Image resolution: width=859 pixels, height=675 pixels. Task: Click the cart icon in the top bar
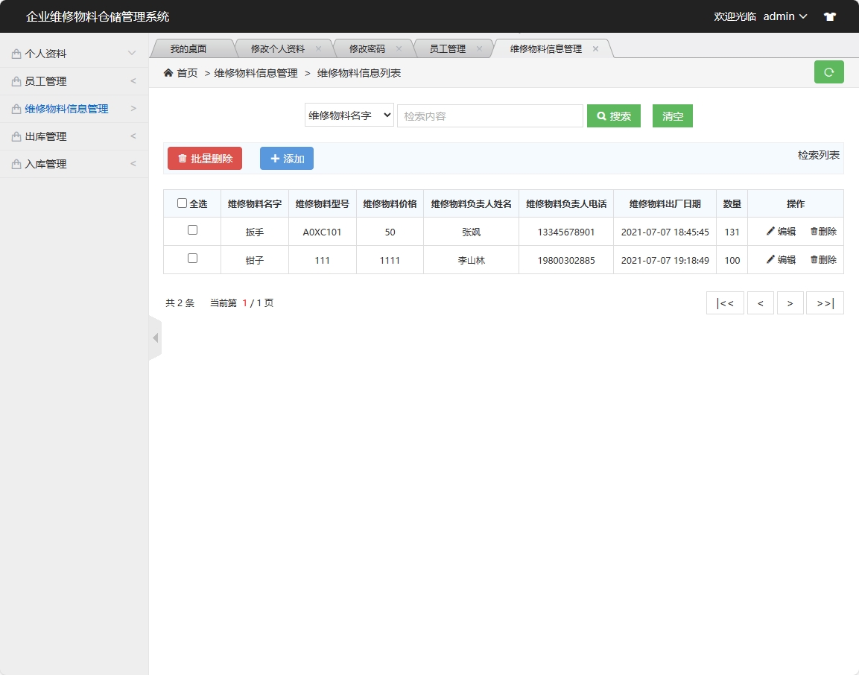coord(829,16)
